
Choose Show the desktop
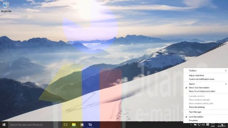[206, 107]
